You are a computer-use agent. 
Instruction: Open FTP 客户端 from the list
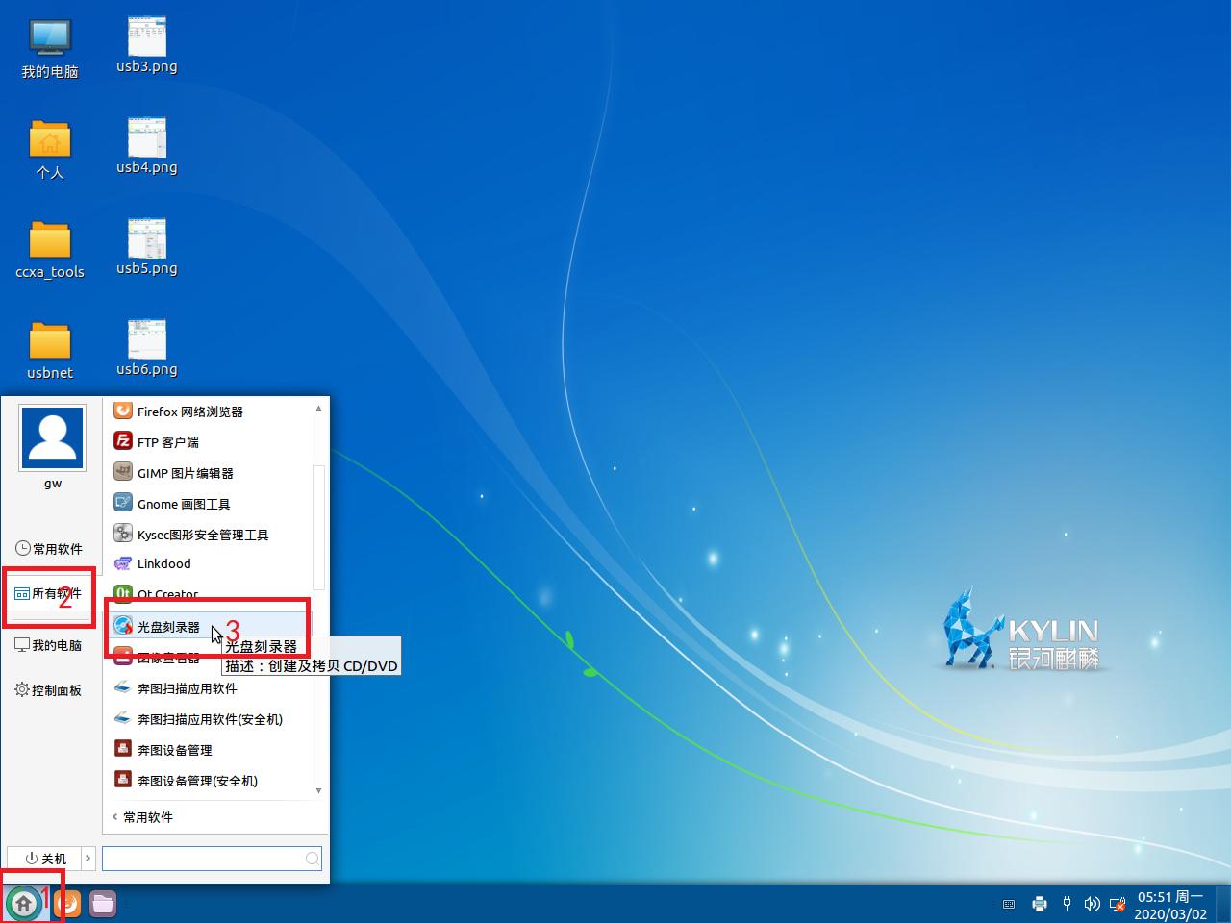click(x=167, y=441)
